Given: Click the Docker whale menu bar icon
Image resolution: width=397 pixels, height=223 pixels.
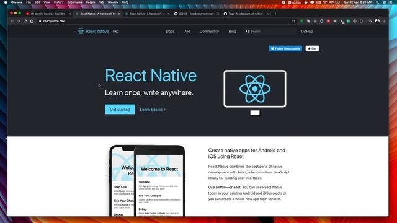Looking at the screenshot, I should [x=306, y=2].
